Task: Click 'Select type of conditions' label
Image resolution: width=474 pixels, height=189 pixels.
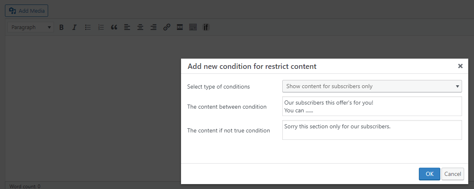Action: click(x=218, y=87)
